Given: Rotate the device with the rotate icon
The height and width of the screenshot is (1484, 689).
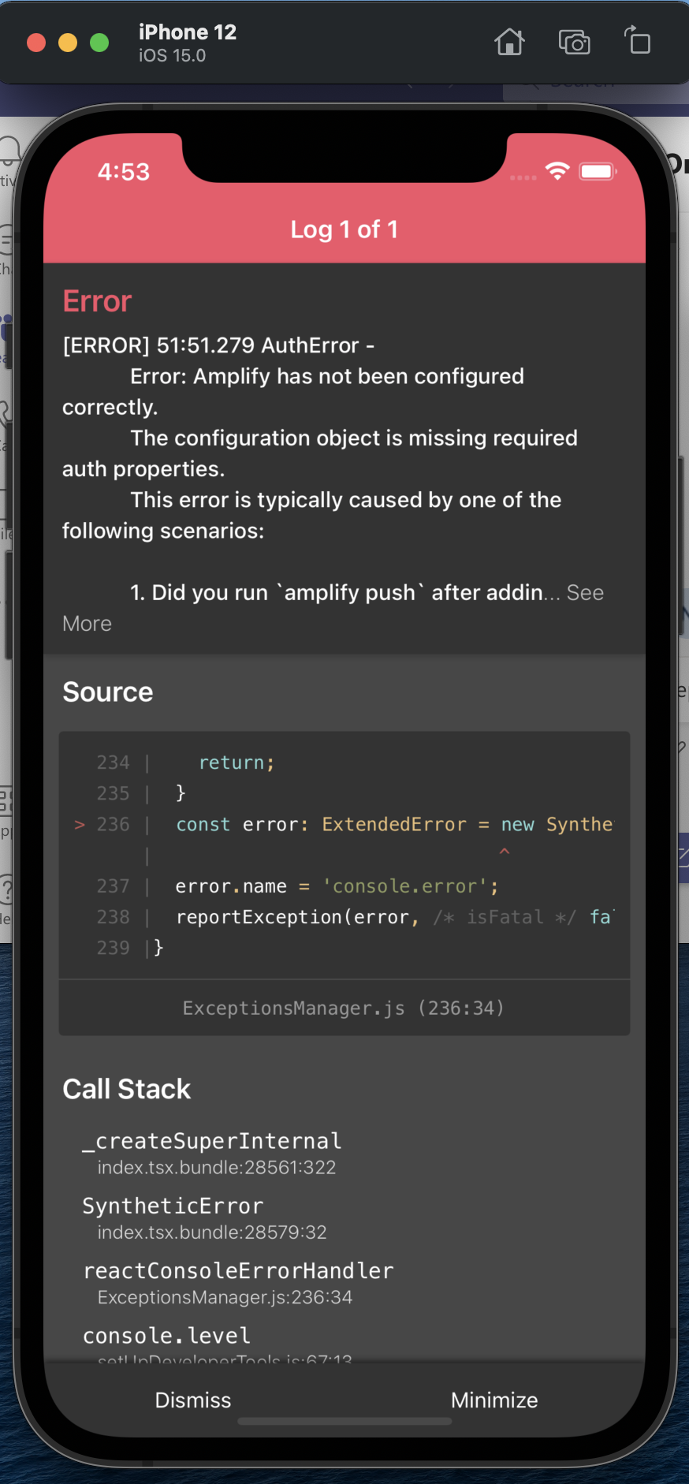Looking at the screenshot, I should (637, 43).
